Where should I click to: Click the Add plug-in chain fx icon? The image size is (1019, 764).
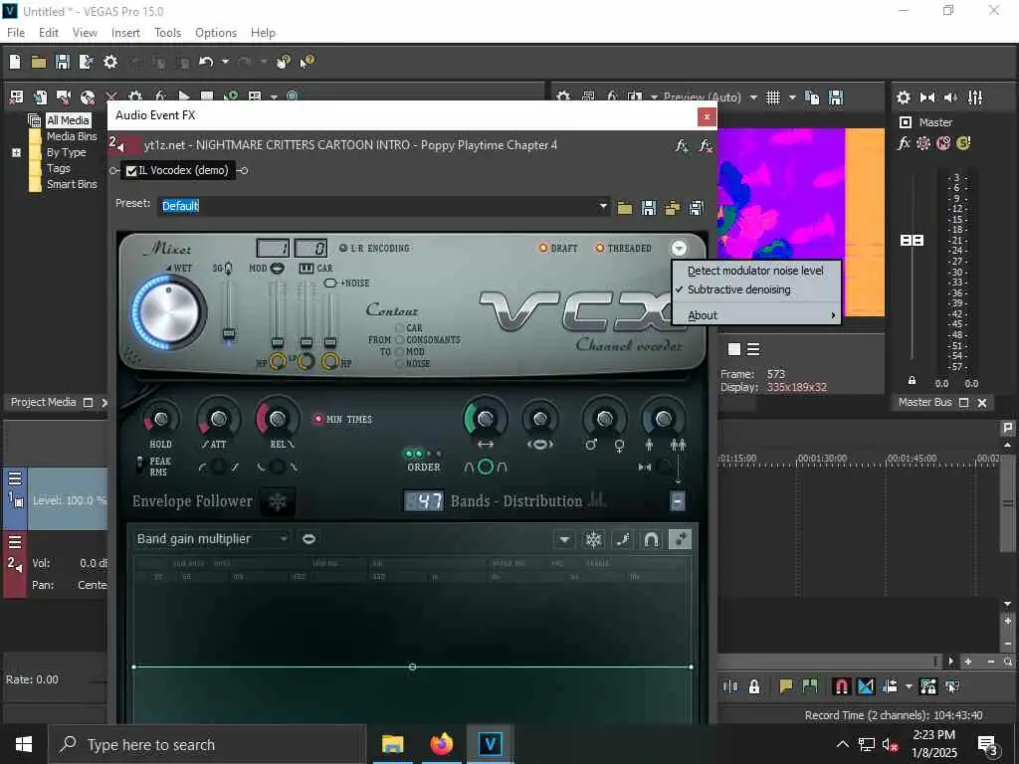coord(681,145)
